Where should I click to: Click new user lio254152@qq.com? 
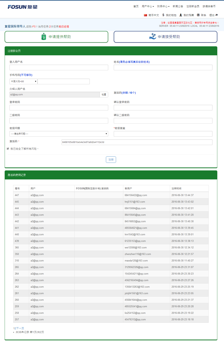[x=135, y=313]
